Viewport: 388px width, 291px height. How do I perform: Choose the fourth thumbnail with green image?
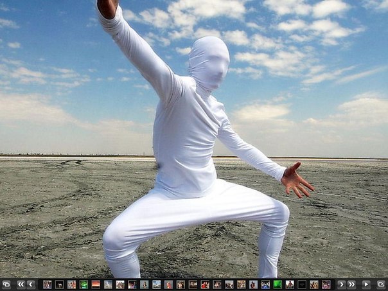coord(84,284)
